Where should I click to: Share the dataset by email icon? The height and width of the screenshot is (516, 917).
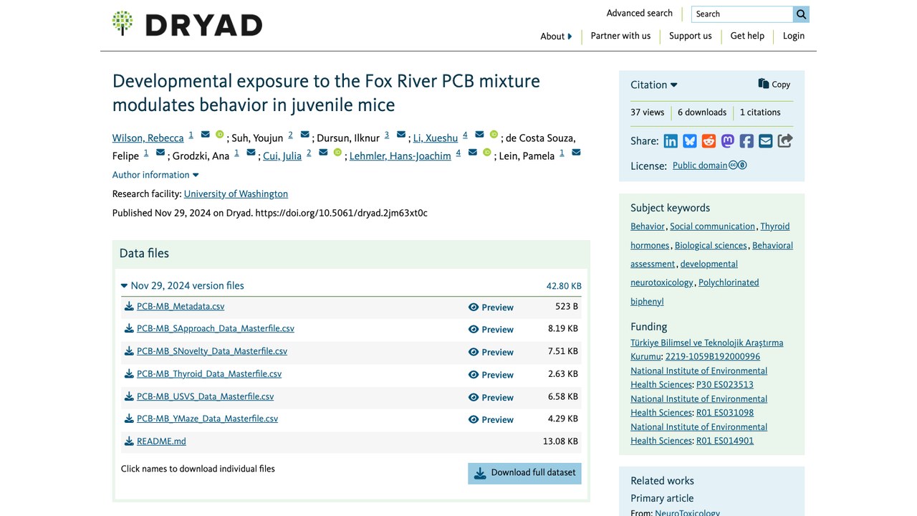point(766,141)
